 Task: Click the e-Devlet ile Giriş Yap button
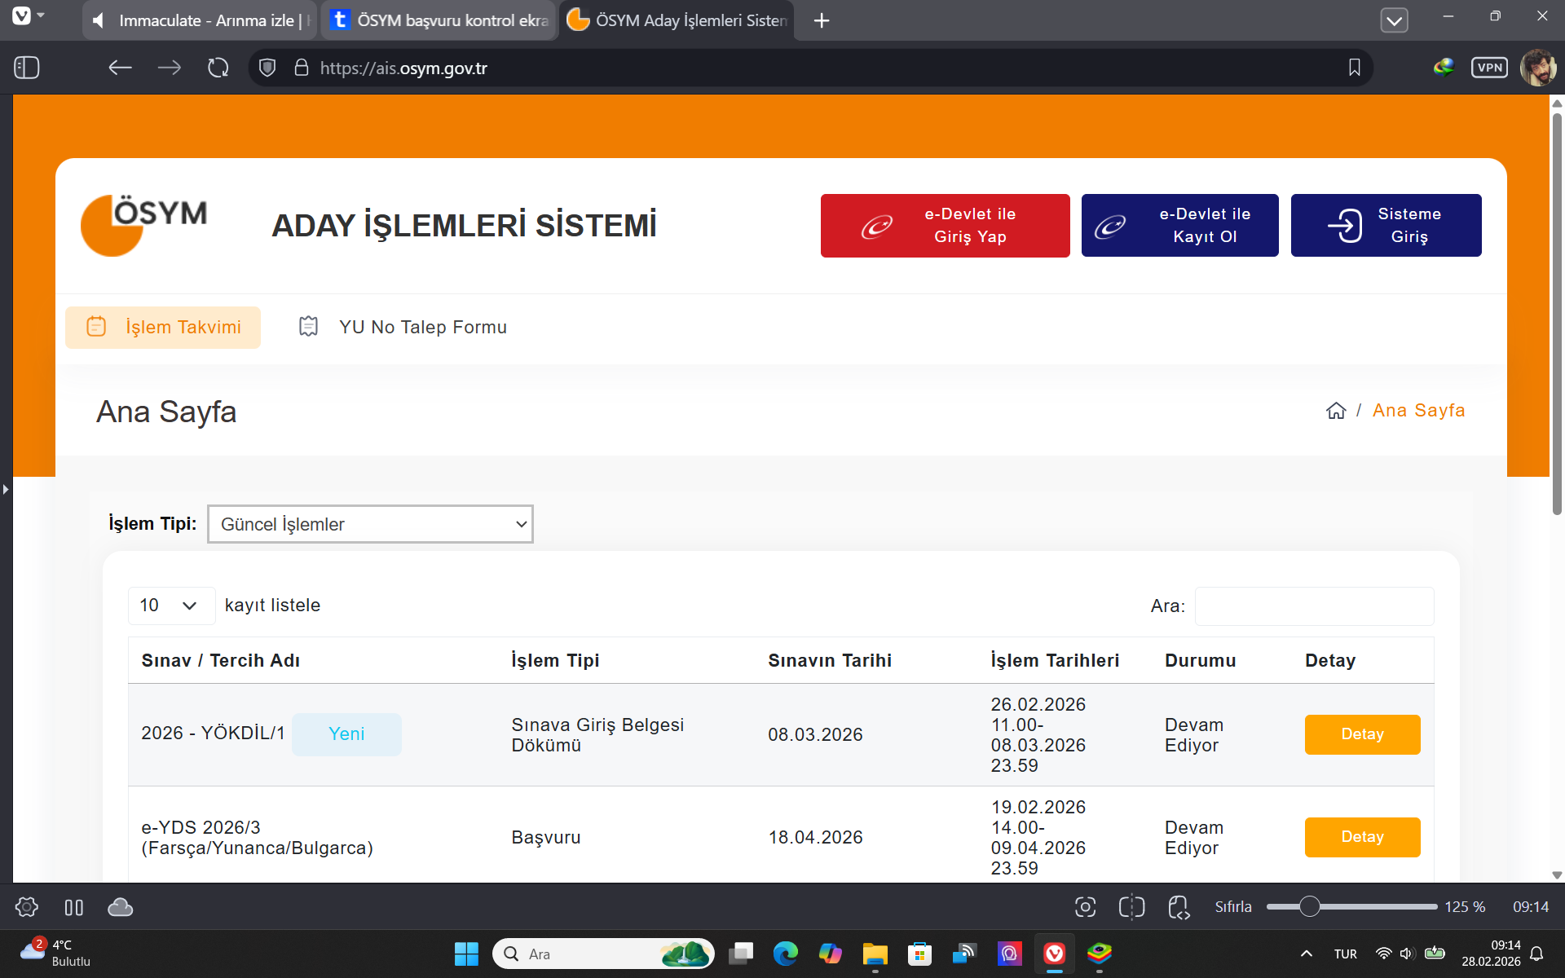[945, 226]
